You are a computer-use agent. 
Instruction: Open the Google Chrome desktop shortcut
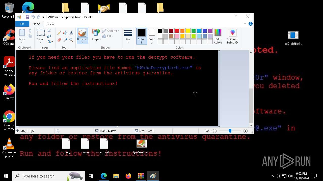[9, 121]
